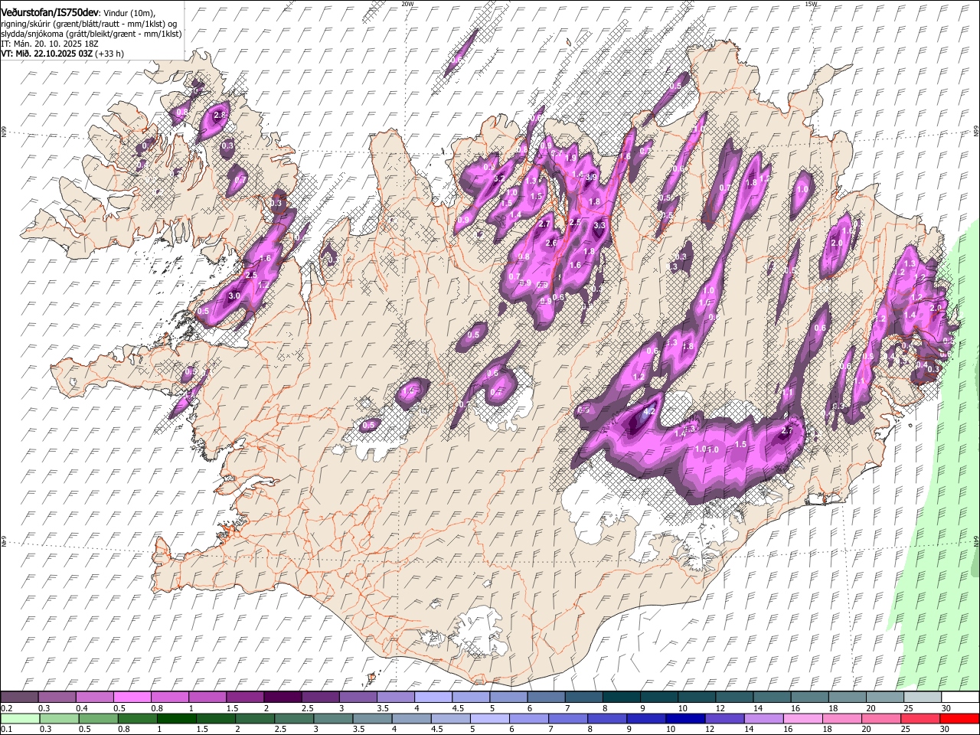Viewport: 980px width, 735px height.
Task: Click the '12' label in the top legend row
Action: click(x=720, y=708)
